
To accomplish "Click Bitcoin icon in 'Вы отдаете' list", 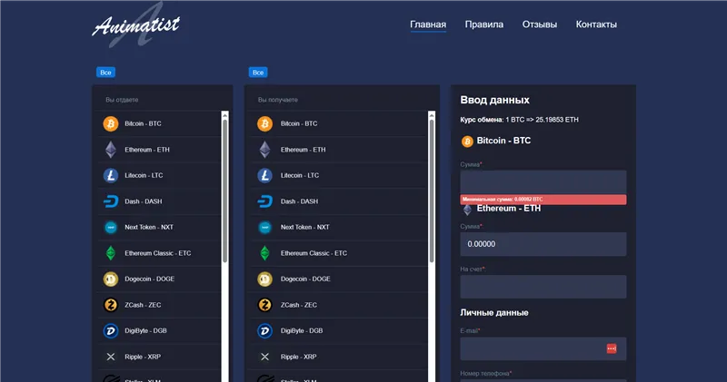I will 111,123.
